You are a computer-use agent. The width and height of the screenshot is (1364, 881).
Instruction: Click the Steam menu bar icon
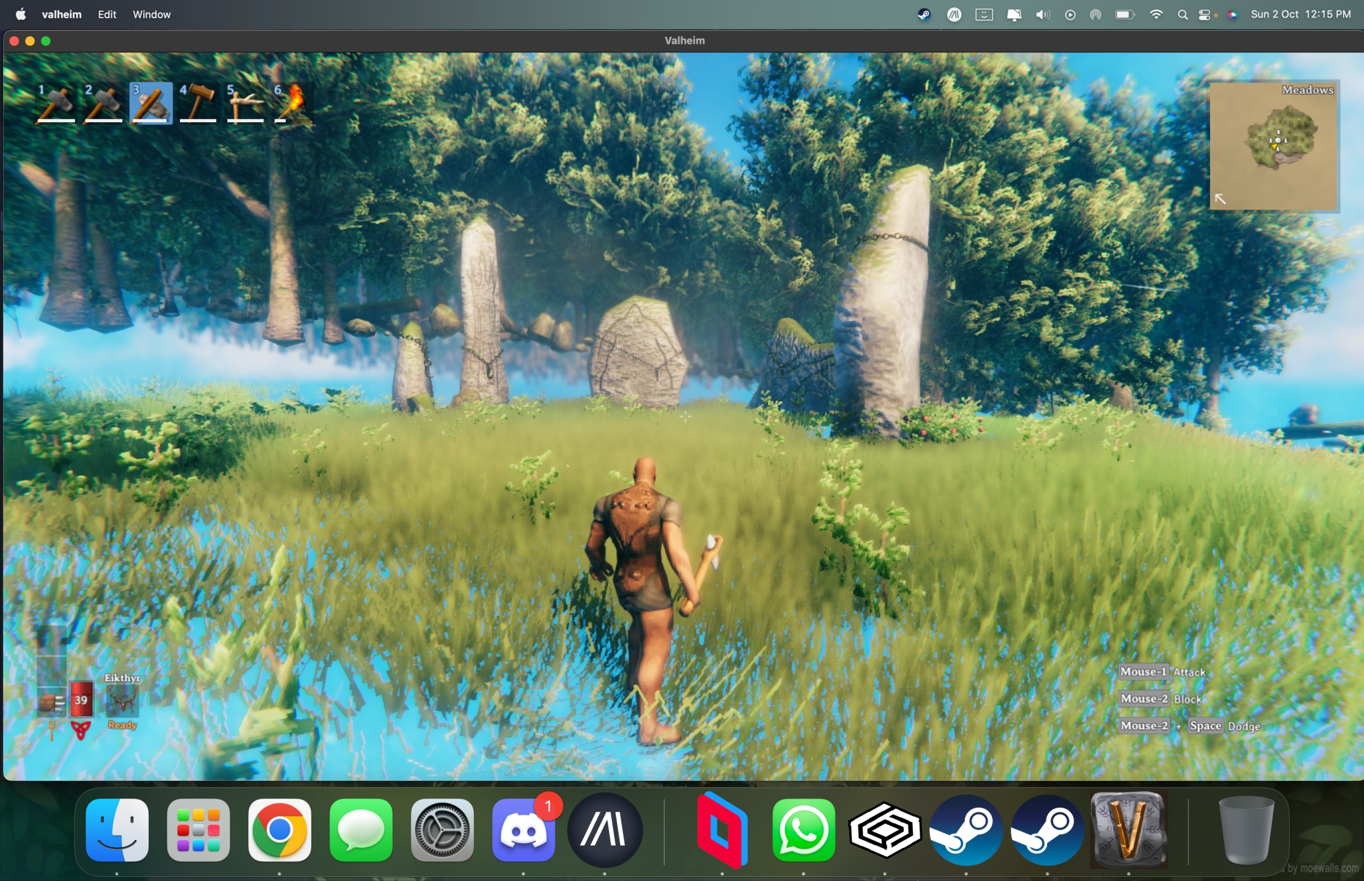point(924,15)
